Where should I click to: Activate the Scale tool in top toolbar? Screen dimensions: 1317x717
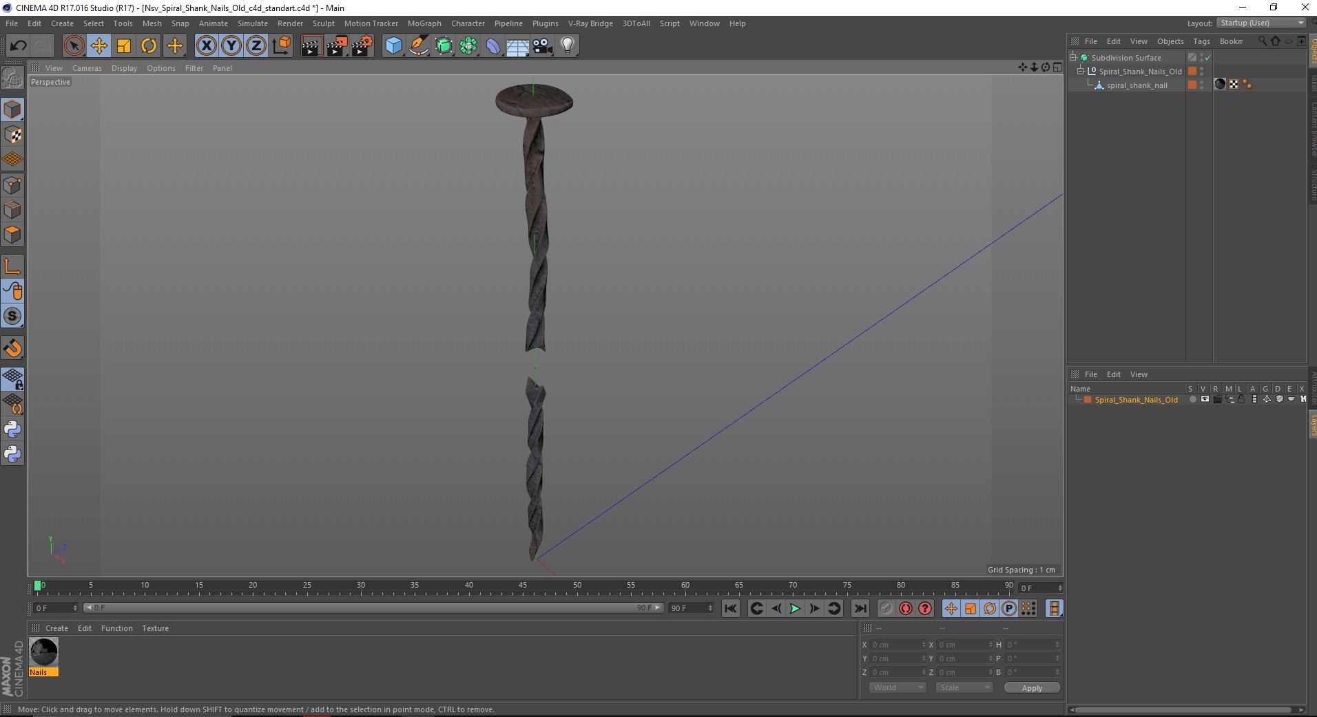[x=124, y=46]
